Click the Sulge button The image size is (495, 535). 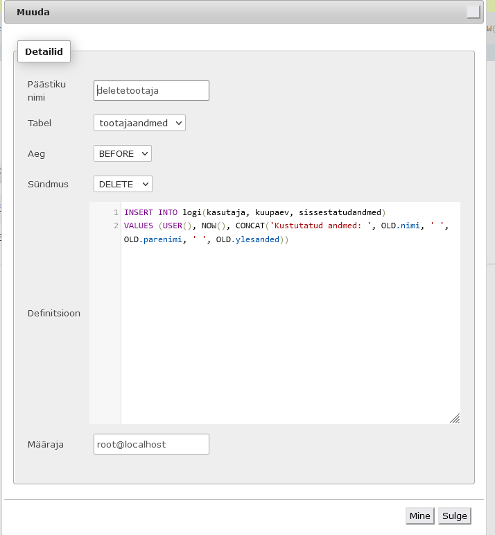tap(455, 516)
